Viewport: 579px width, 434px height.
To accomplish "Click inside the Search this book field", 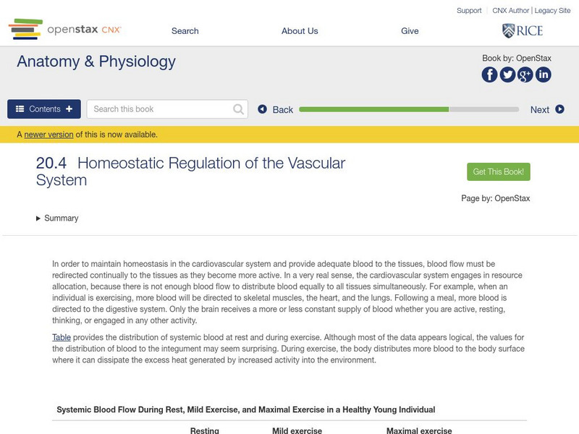I will (159, 109).
